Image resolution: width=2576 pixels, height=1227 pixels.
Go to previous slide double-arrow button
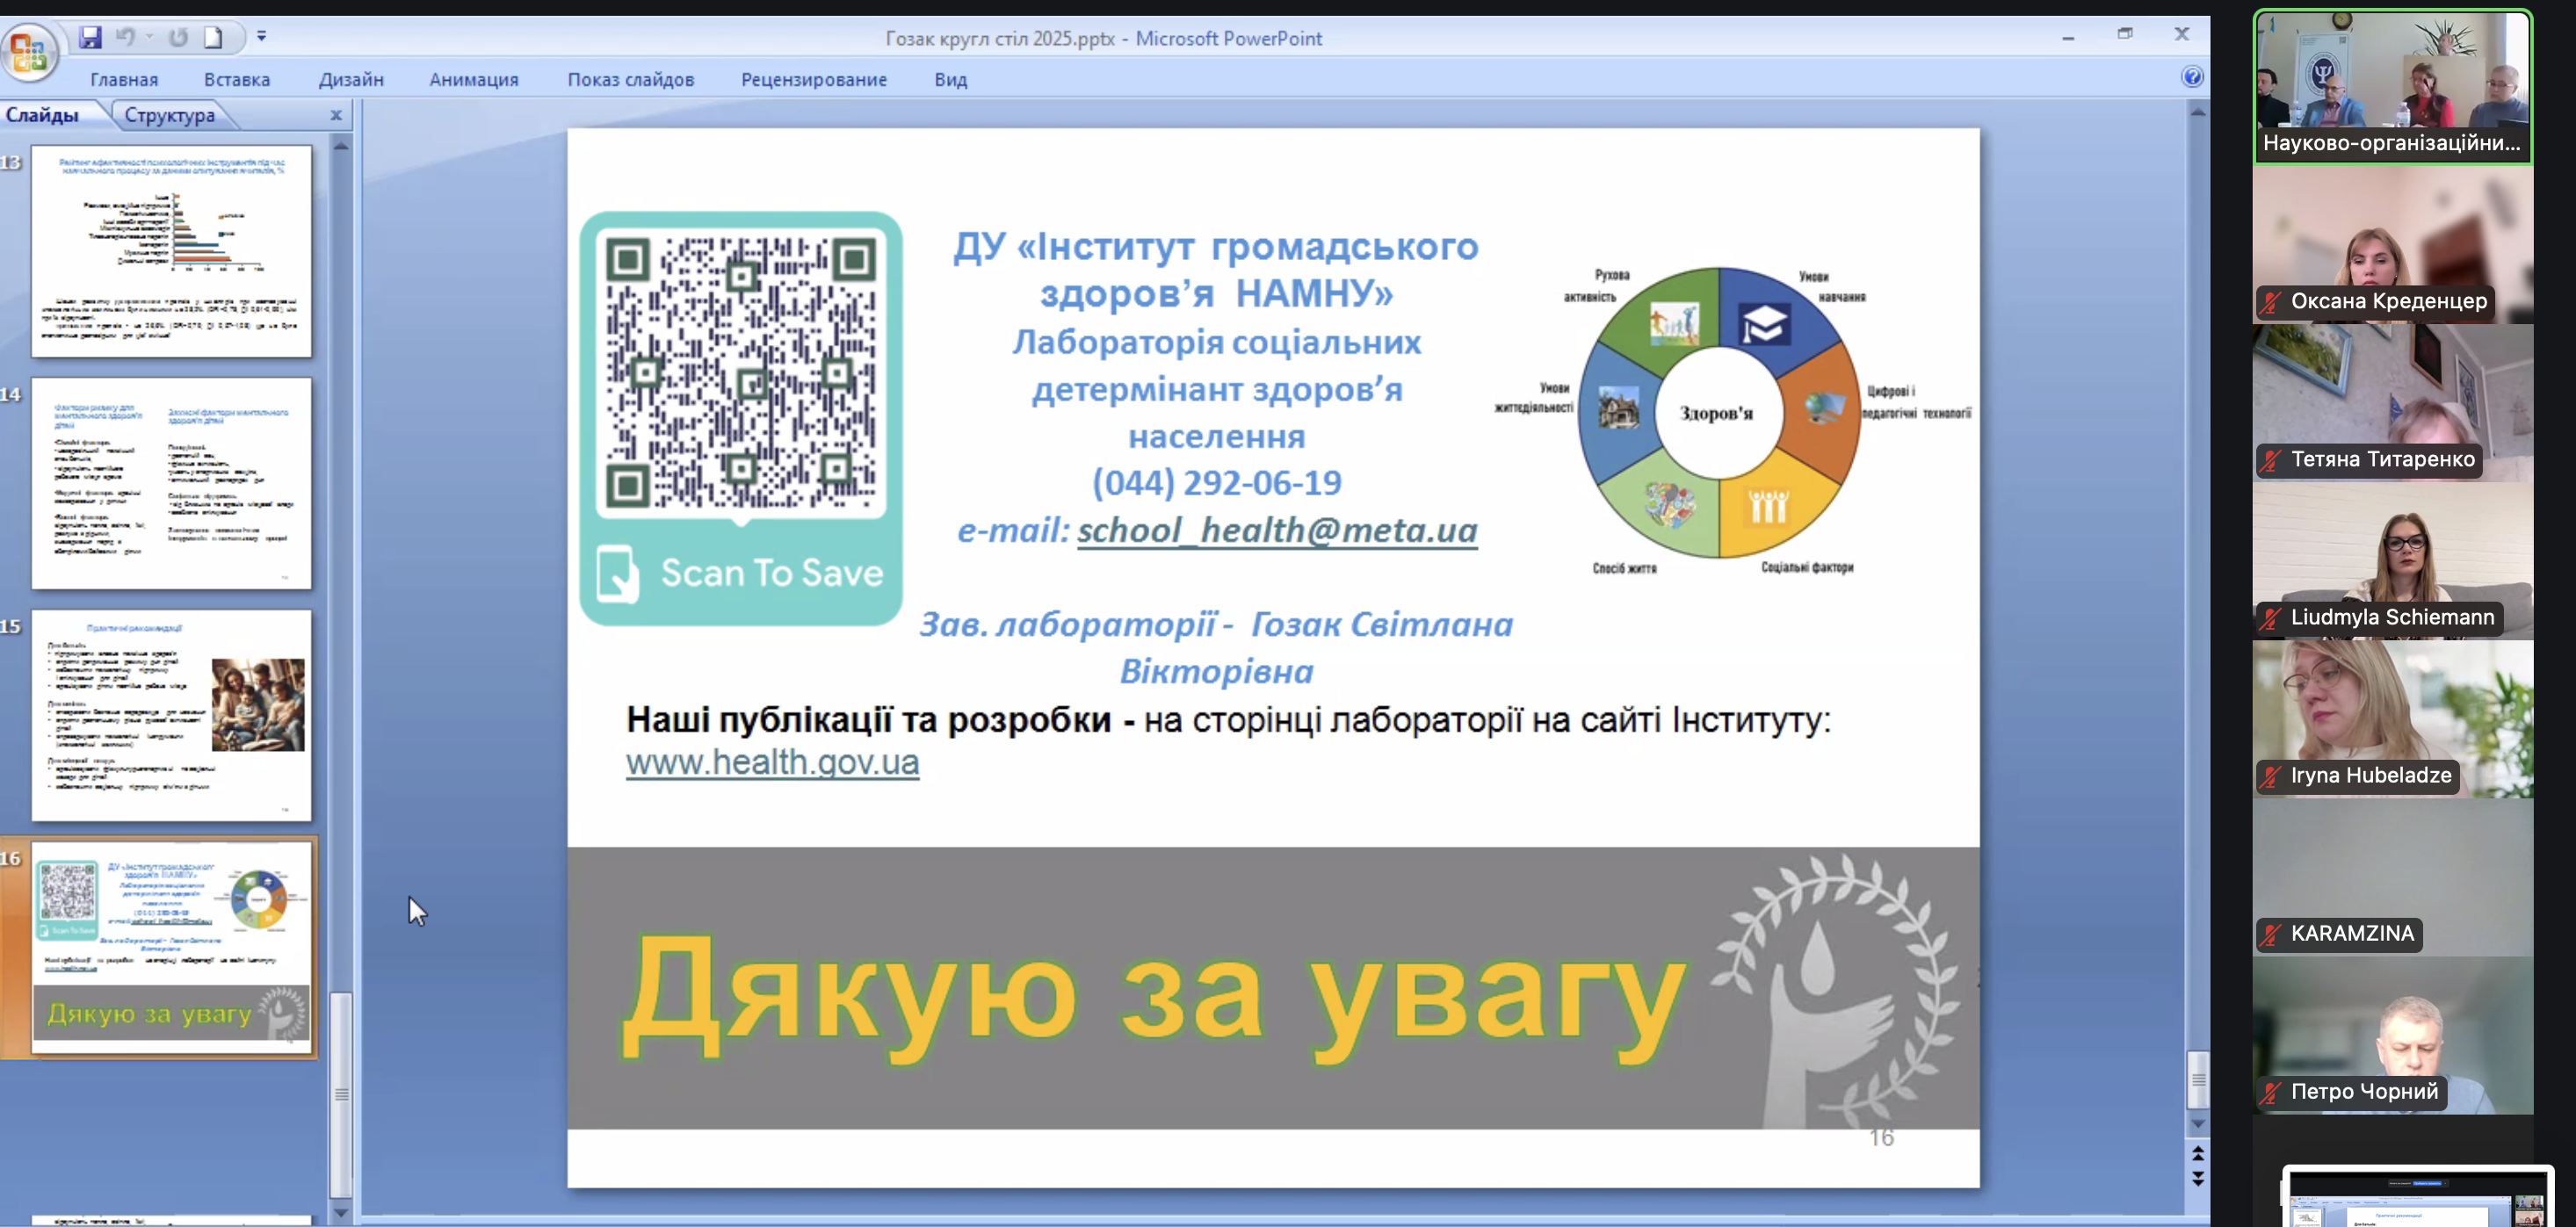coord(2197,1153)
